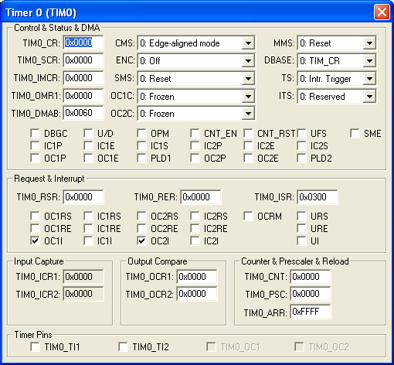Image resolution: width=394 pixels, height=365 pixels.
Task: Enable the IC2E checkbox
Action: point(248,146)
